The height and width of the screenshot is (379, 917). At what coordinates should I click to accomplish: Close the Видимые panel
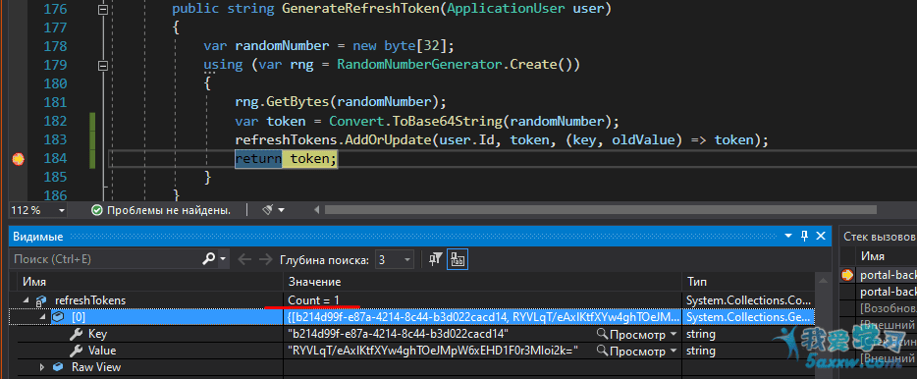[x=821, y=237]
